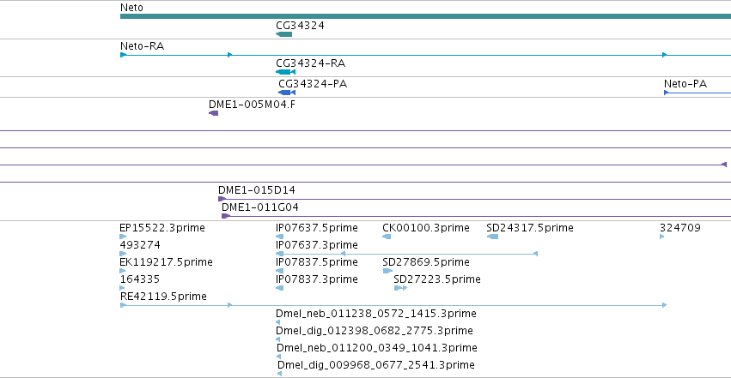
Task: Click the SD27869.5prime arrow glyph
Action: pyautogui.click(x=387, y=271)
